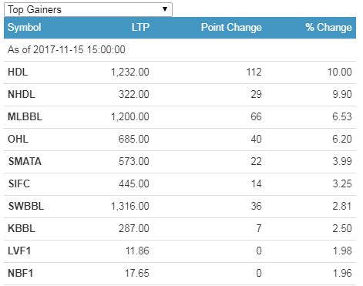Sort by the LTP column header
This screenshot has width=363, height=286.
(140, 27)
